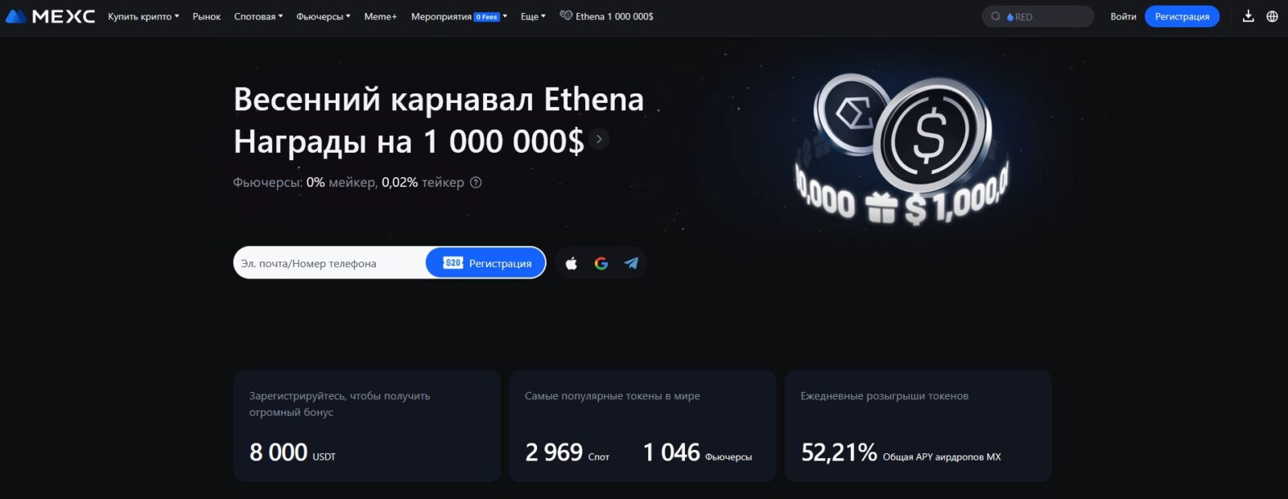The height and width of the screenshot is (499, 1288).
Task: Click the $20 Регистрация button
Action: coord(485,263)
